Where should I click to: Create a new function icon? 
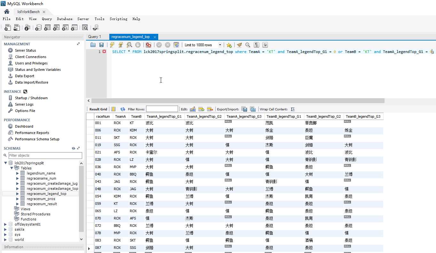click(x=74, y=28)
